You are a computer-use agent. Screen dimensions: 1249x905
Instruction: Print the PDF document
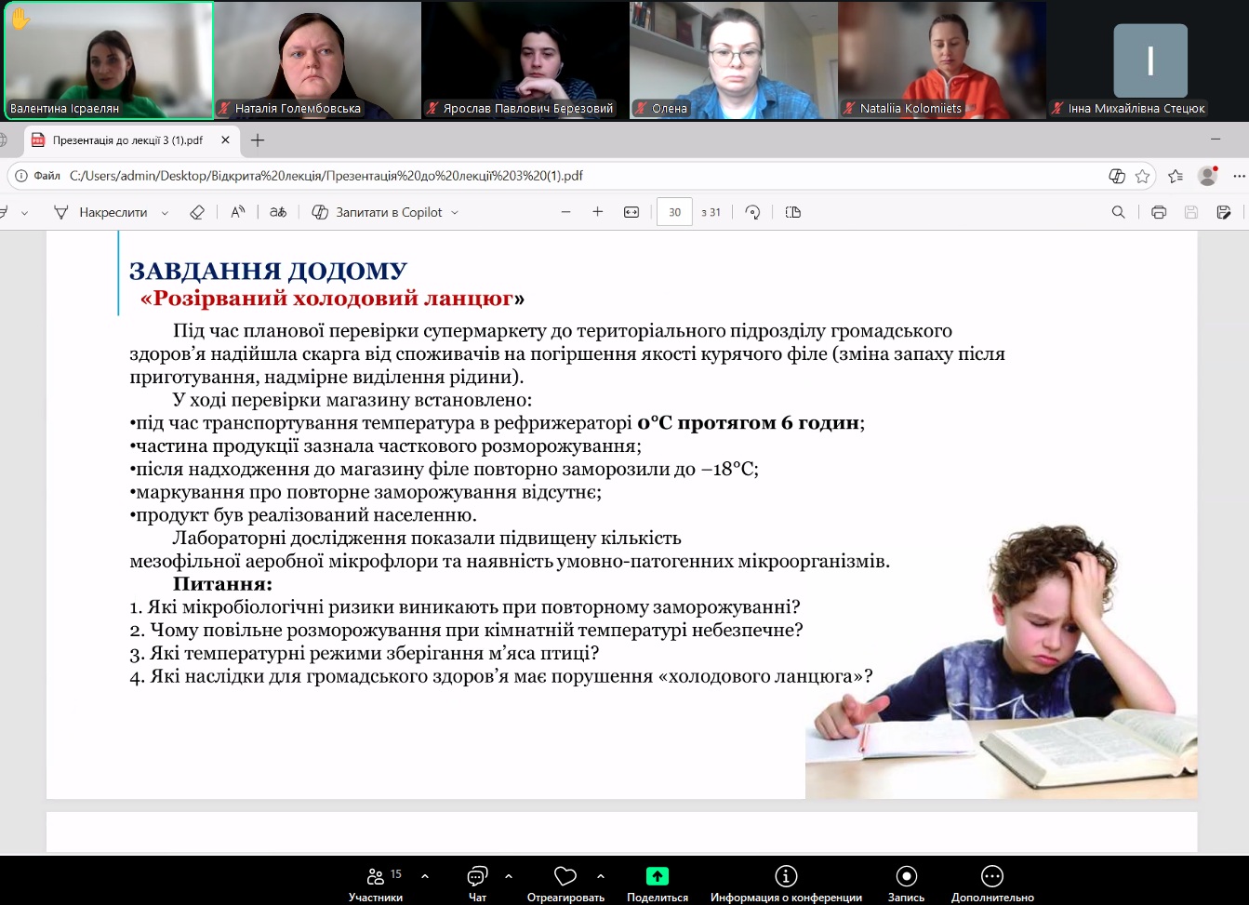click(1159, 212)
